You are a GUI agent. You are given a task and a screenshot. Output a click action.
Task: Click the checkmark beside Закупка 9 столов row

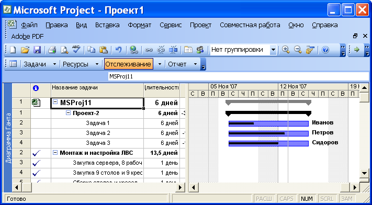[x=36, y=173]
